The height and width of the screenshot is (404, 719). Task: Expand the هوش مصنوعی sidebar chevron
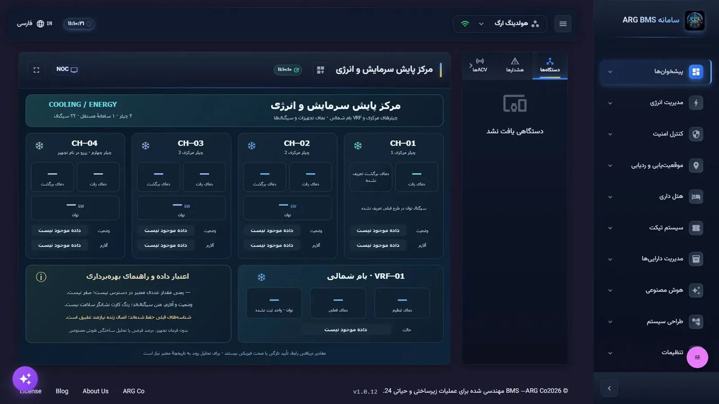coord(610,290)
